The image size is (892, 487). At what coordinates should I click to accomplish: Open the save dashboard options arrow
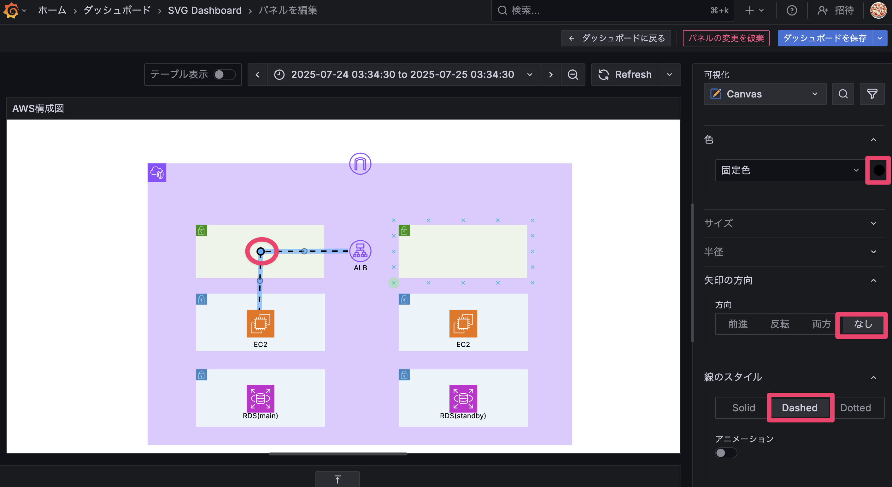[x=879, y=38]
